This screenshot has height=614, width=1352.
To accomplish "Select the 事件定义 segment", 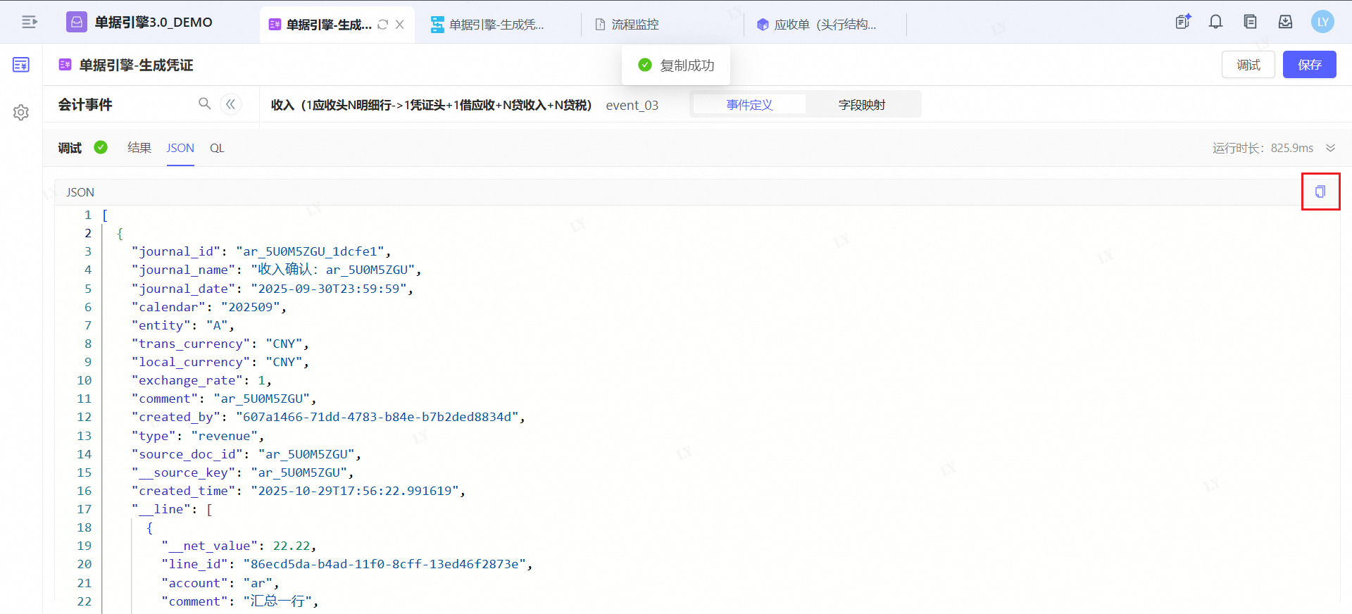I will click(x=749, y=105).
